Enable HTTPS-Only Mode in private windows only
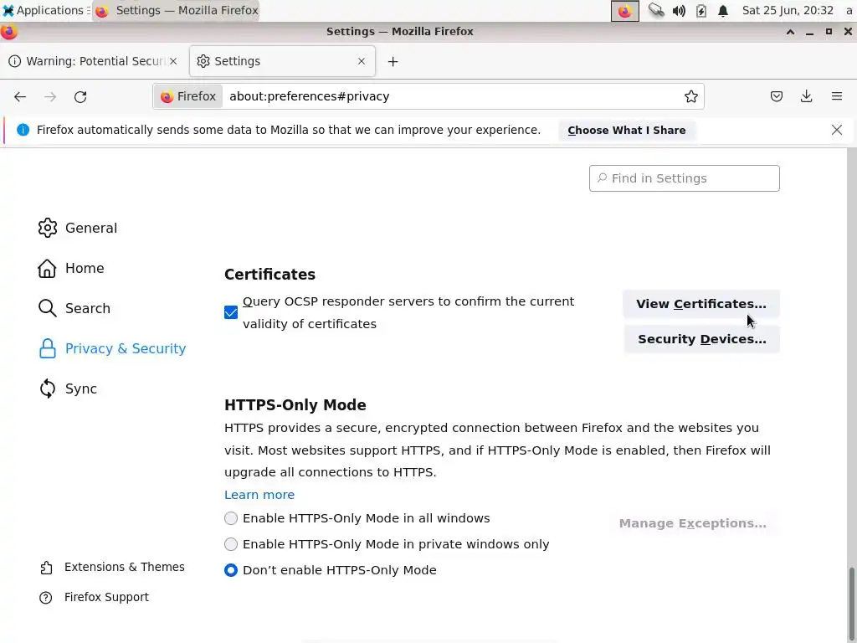This screenshot has height=643, width=857. click(x=231, y=544)
